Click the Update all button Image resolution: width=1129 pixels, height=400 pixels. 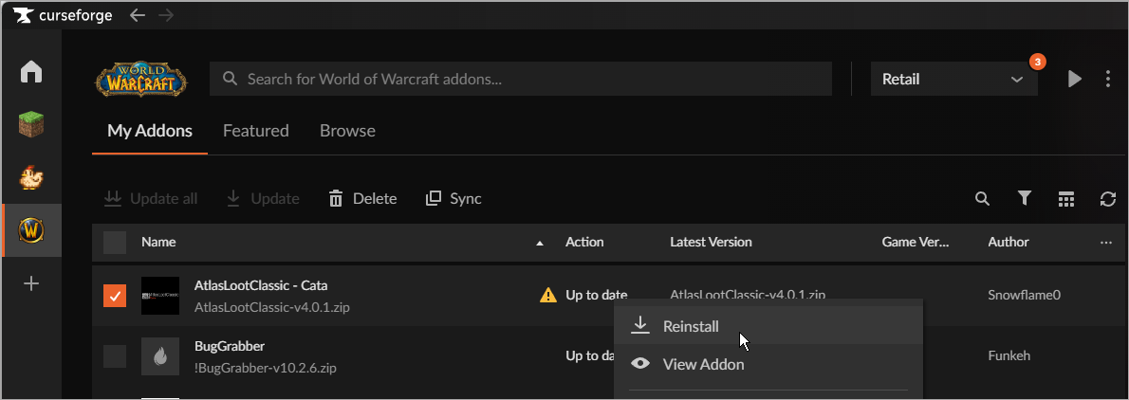(151, 198)
